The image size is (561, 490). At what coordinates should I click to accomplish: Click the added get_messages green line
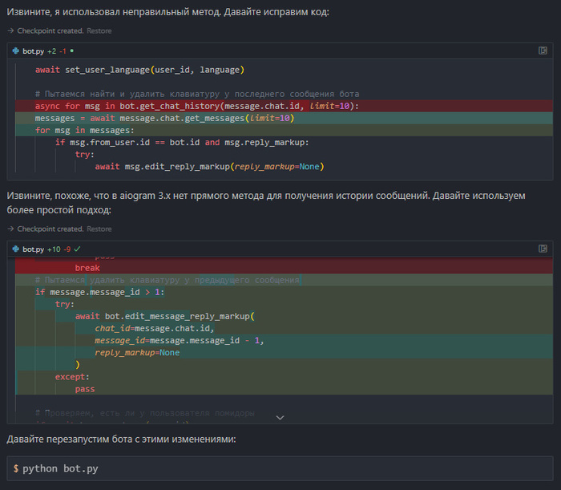164,118
